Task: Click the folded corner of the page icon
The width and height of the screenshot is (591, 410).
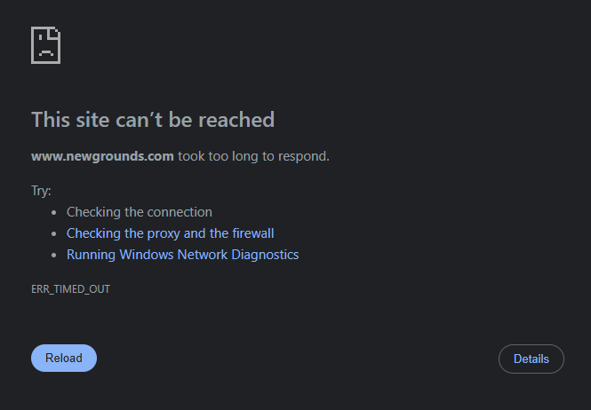Action: 52,34
